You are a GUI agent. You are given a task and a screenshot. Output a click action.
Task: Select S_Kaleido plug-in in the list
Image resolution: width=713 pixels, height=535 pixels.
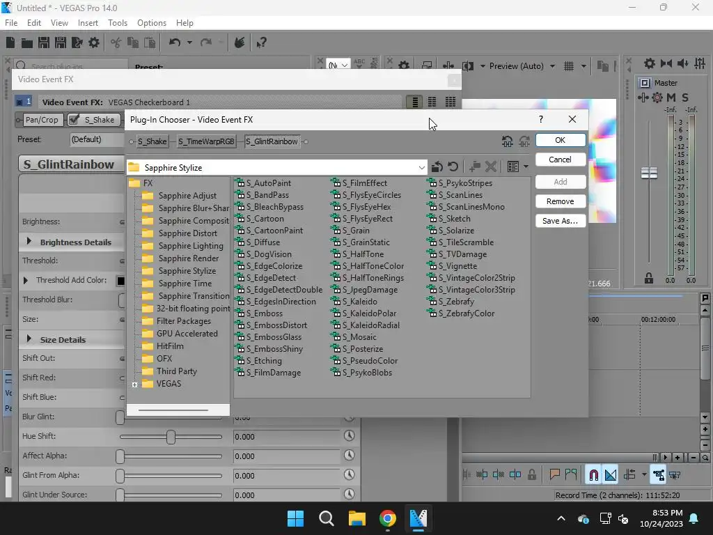coord(354,301)
